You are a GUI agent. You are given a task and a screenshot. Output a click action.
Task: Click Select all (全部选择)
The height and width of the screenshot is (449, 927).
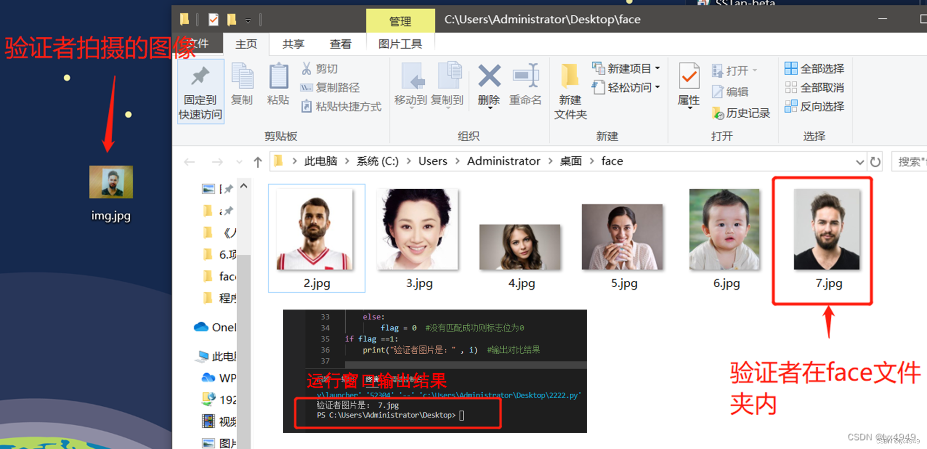point(814,69)
